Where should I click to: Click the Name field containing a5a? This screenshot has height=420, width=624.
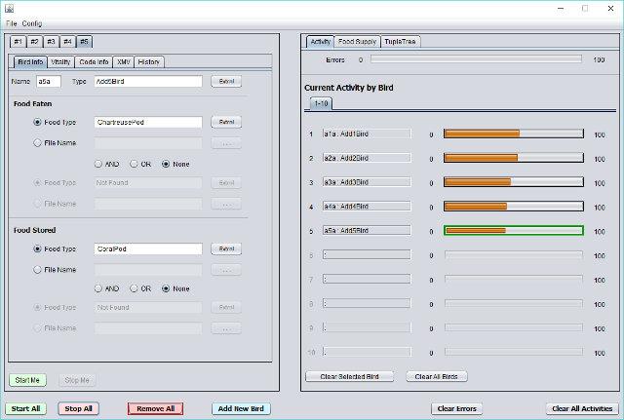click(x=49, y=81)
